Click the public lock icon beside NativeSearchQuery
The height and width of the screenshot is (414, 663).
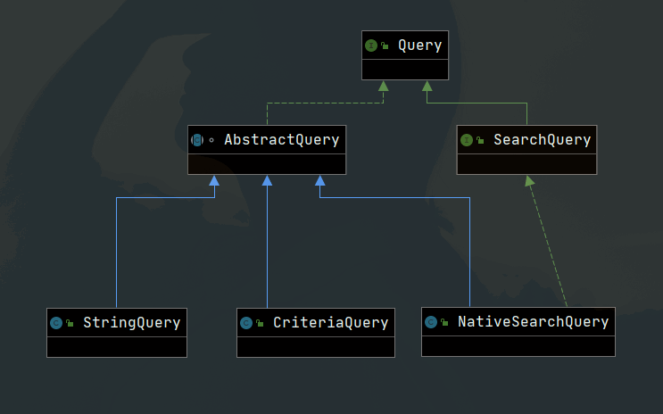[444, 322]
